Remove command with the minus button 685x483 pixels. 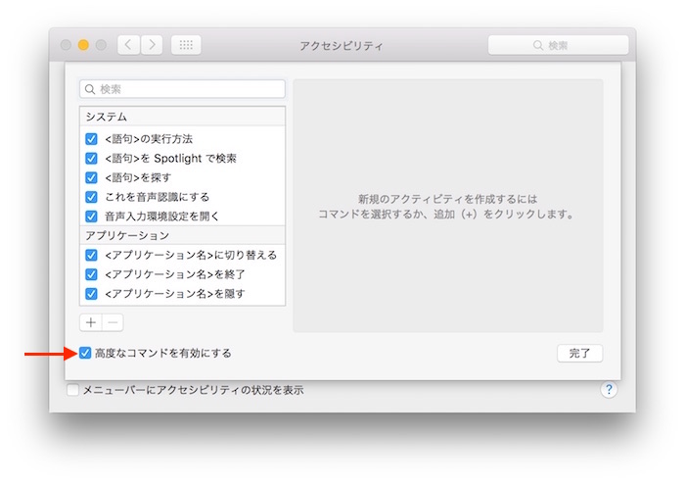click(113, 322)
